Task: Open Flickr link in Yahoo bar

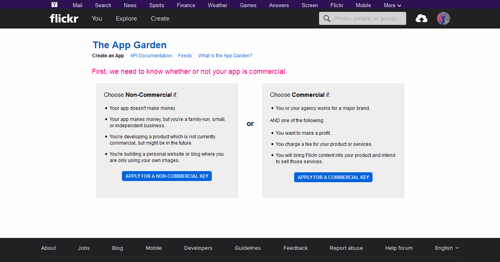Action: click(337, 5)
